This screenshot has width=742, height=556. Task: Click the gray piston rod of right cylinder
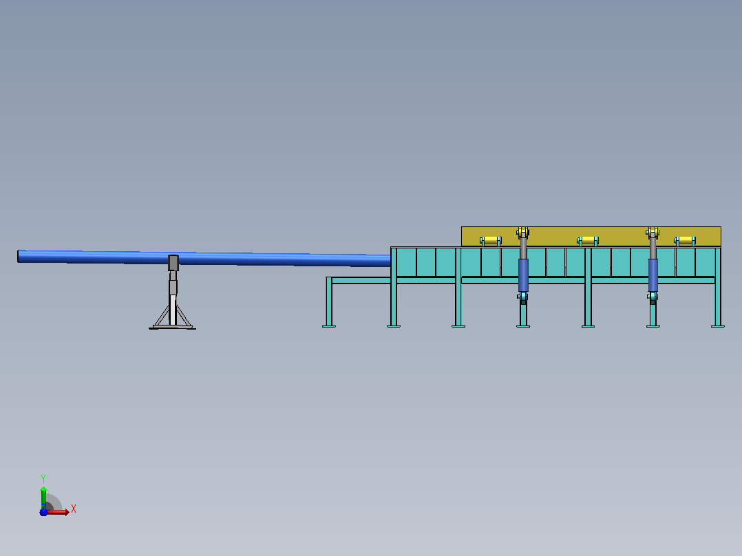653,248
